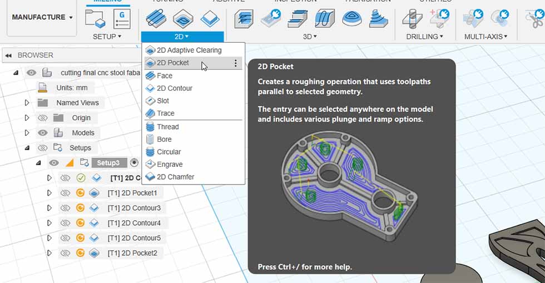Select Trace from the 2D menu
The width and height of the screenshot is (545, 283).
[194, 113]
